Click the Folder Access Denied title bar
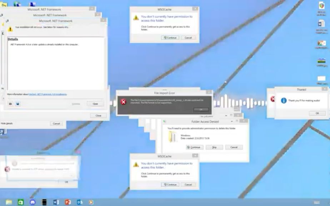This screenshot has width=330, height=206. pos(205,122)
